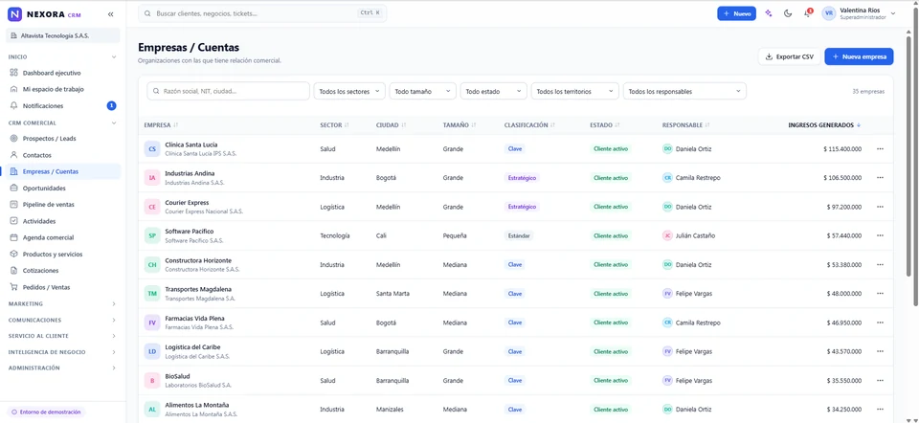Image resolution: width=919 pixels, height=423 pixels.
Task: Open row actions for Logística del Caribe
Action: point(880,351)
